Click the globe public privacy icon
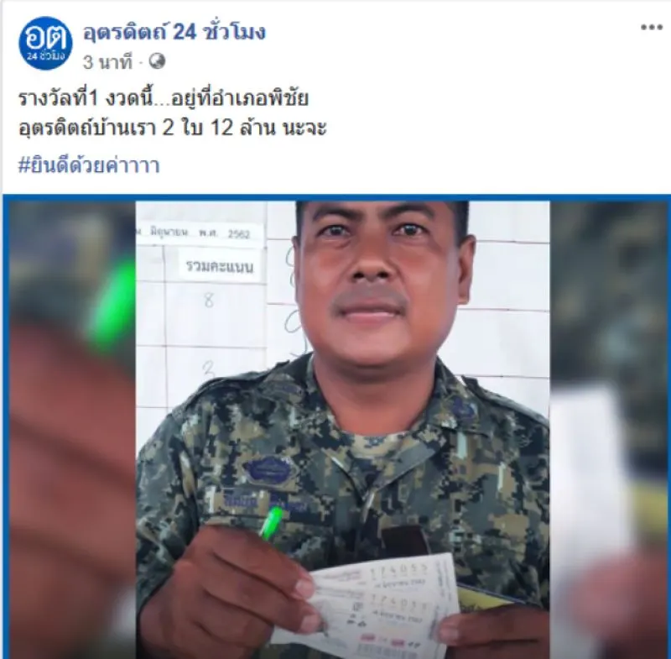671x659 pixels. pyautogui.click(x=157, y=61)
